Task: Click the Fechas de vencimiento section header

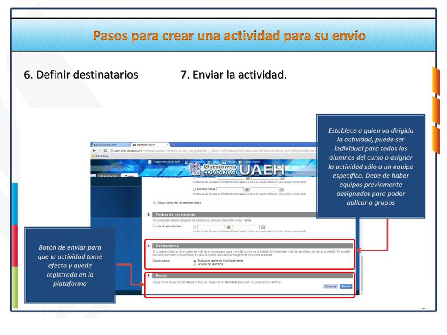Action: click(234, 215)
